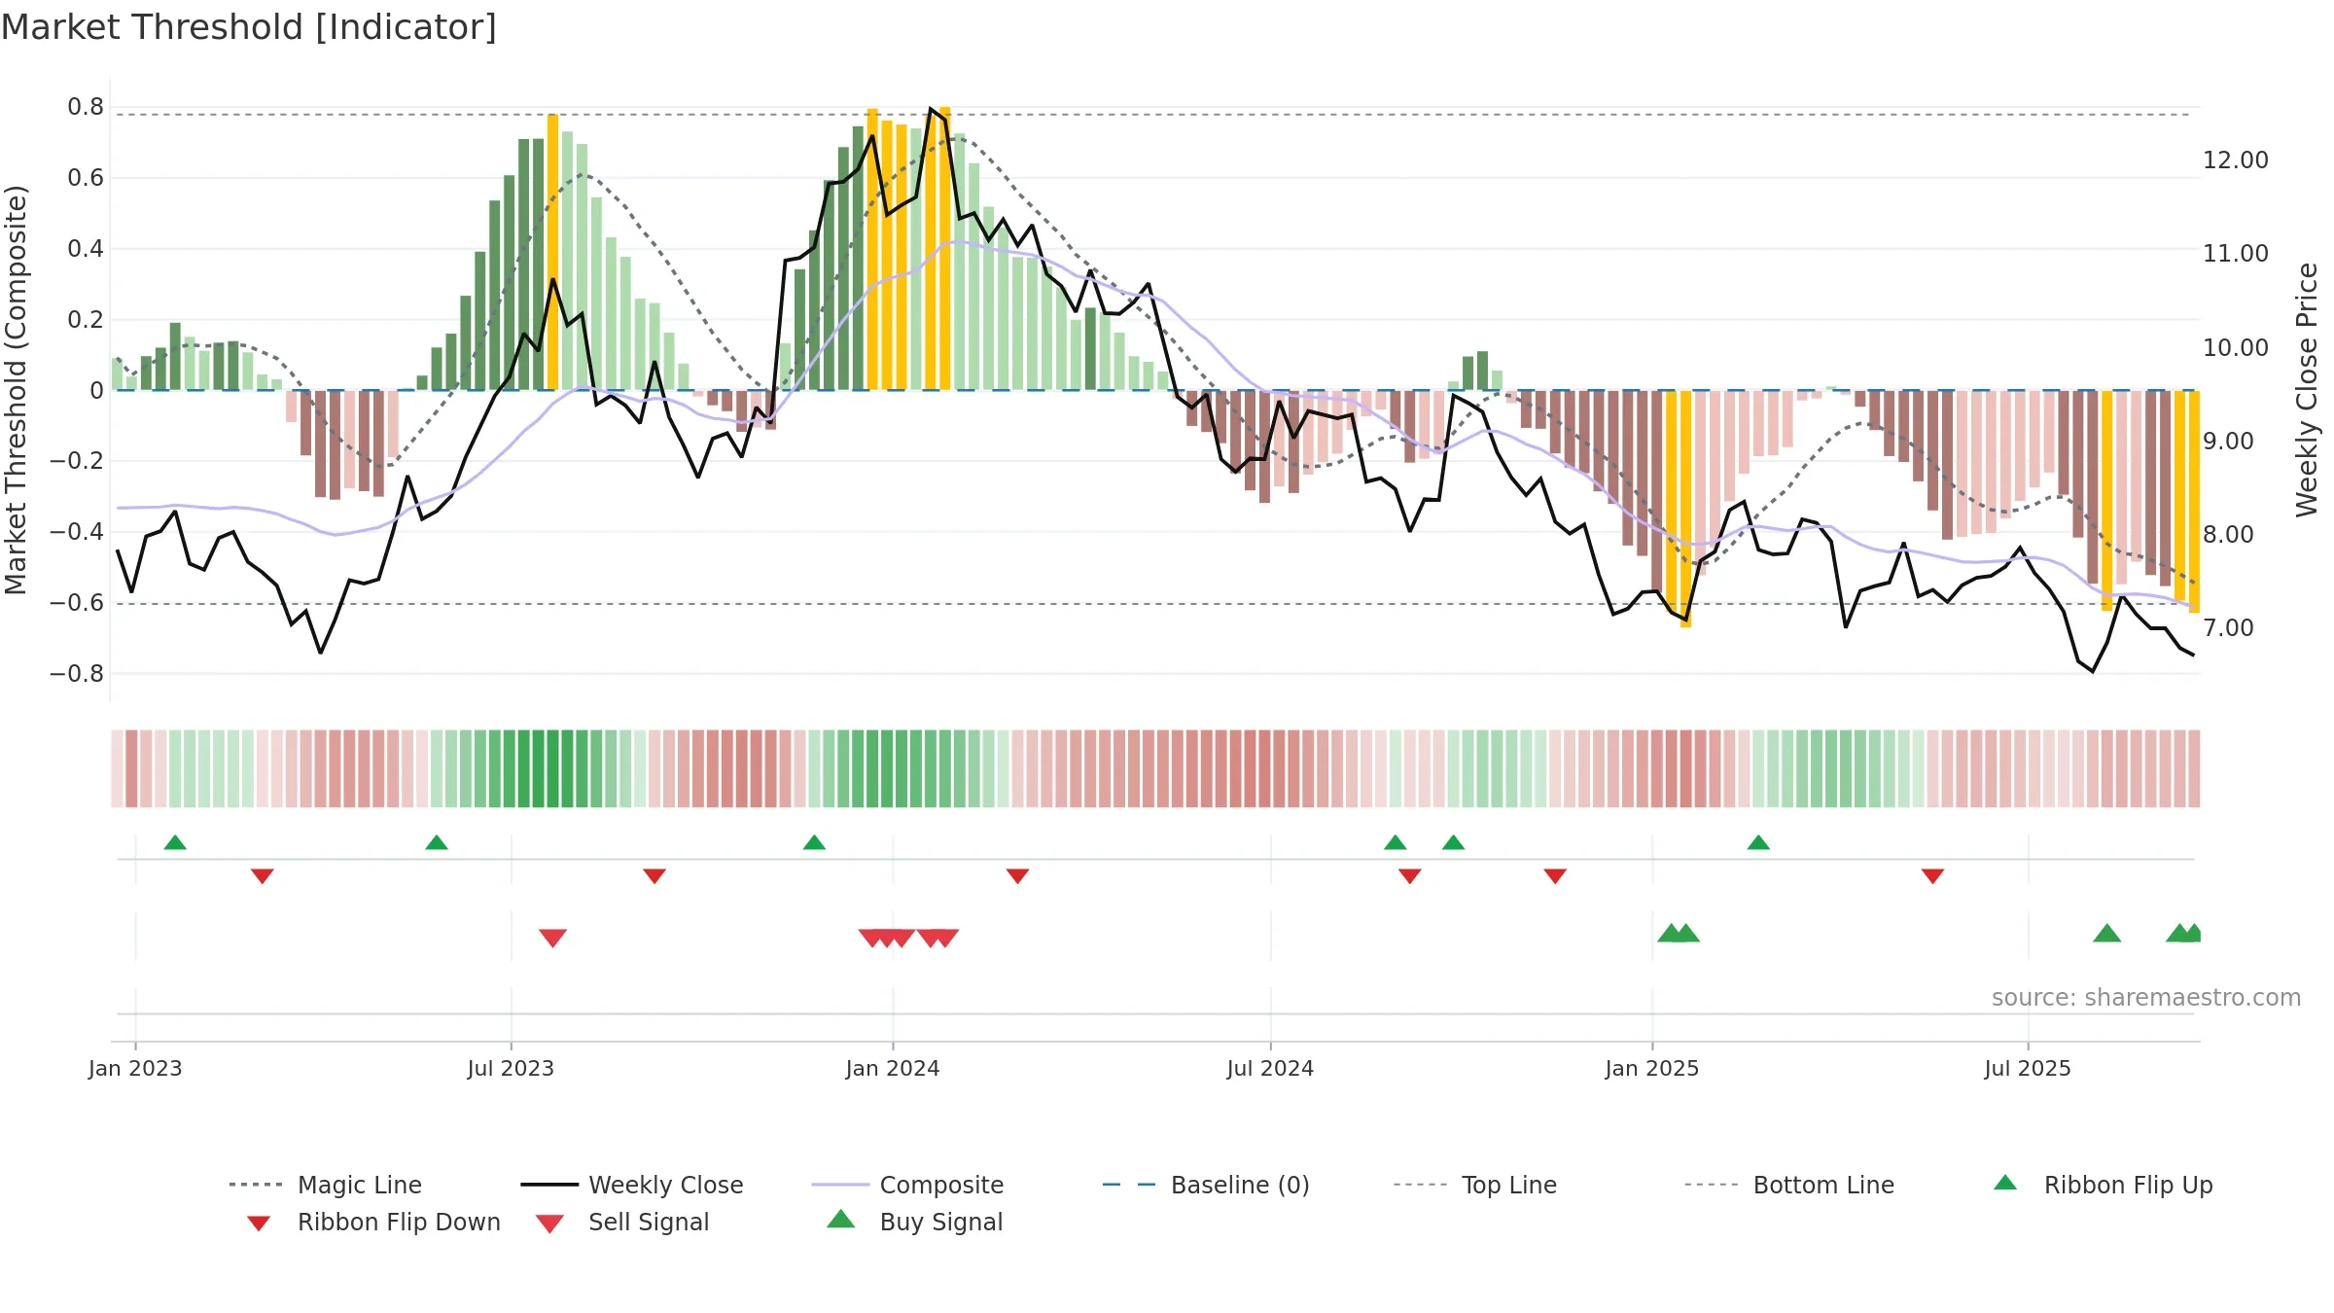Click the yellow bar at the July 2023 peak
2334x1313 pixels.
tap(553, 252)
